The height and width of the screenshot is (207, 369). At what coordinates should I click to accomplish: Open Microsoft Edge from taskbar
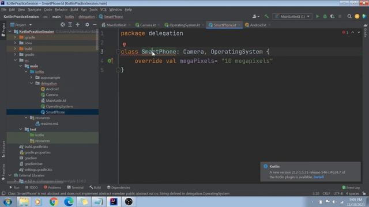pos(69,202)
